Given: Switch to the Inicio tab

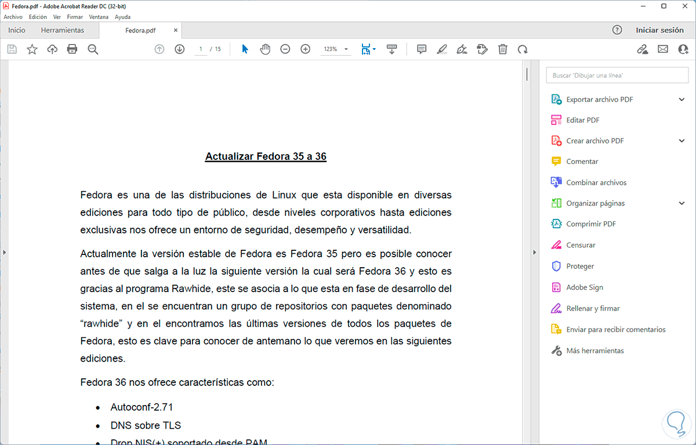Looking at the screenshot, I should [x=17, y=30].
